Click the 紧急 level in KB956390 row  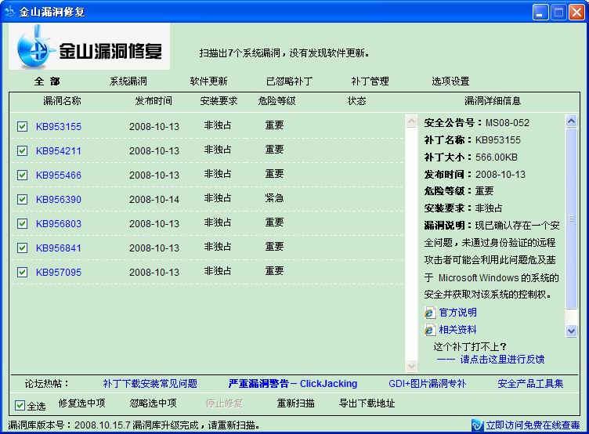pos(274,198)
